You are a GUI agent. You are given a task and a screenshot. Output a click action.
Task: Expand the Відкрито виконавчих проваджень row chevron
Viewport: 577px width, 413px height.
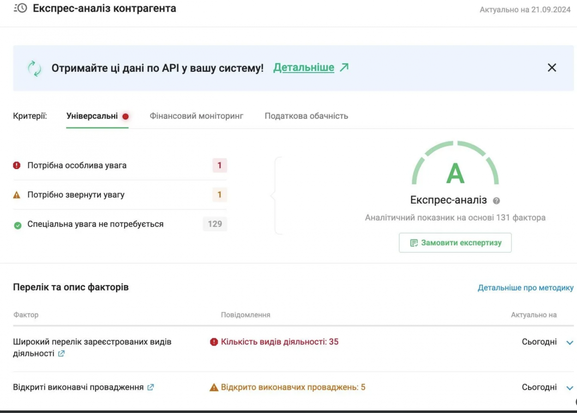569,388
